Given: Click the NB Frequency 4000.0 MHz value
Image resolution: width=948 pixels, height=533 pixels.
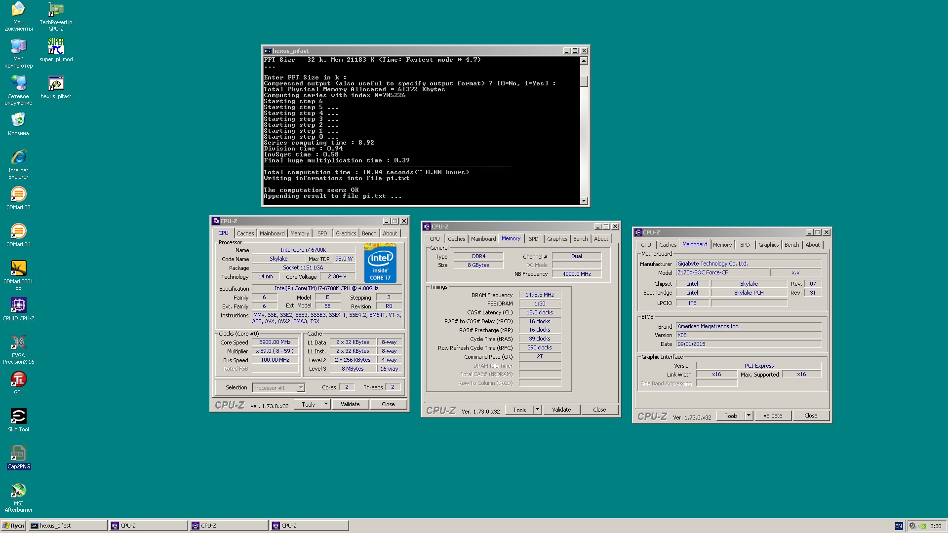Looking at the screenshot, I should (x=576, y=274).
